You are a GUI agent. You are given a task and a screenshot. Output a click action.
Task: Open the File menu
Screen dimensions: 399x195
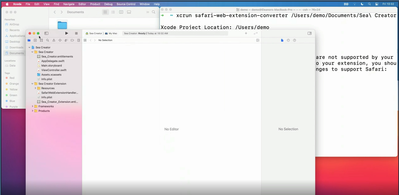(x=28, y=4)
